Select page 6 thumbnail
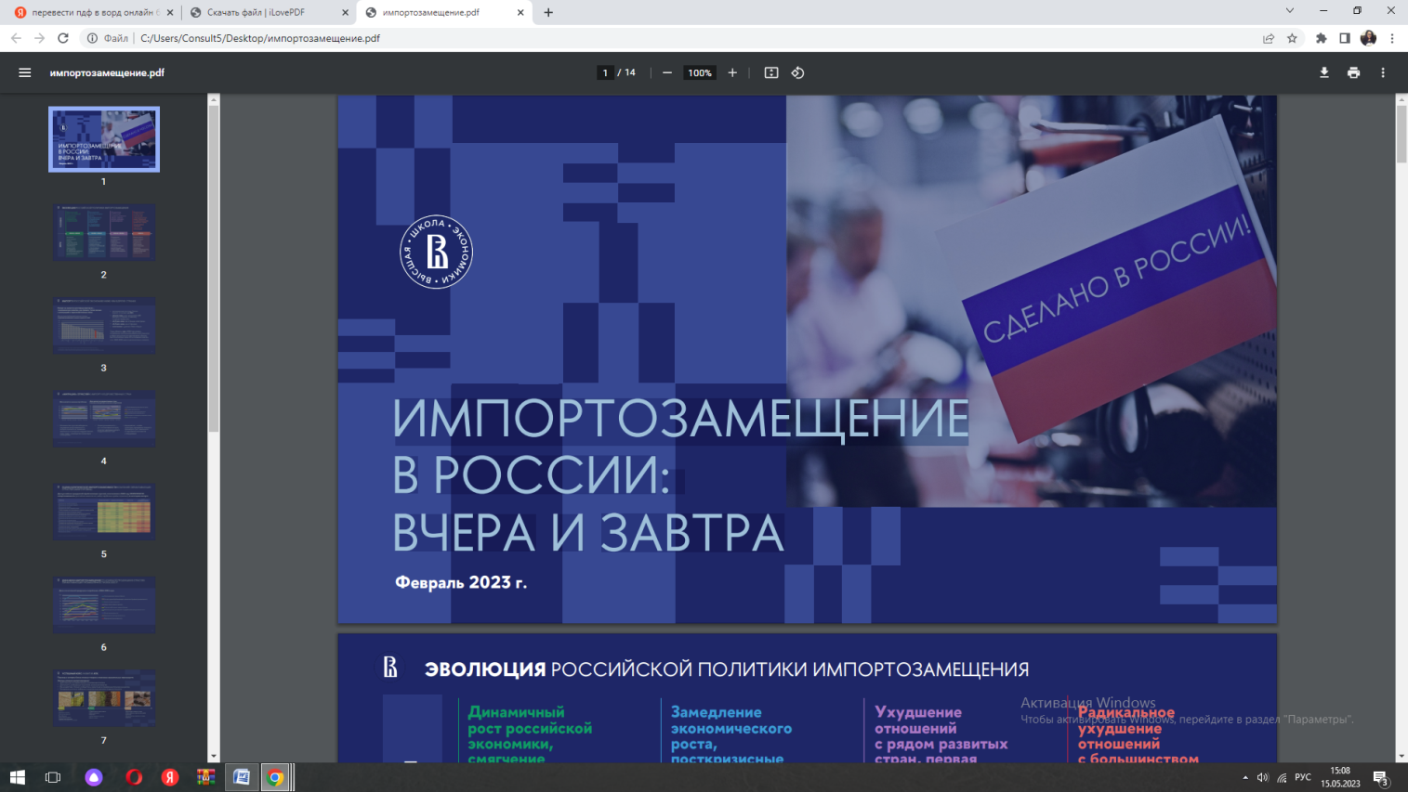Image resolution: width=1408 pixels, height=792 pixels. pyautogui.click(x=104, y=604)
